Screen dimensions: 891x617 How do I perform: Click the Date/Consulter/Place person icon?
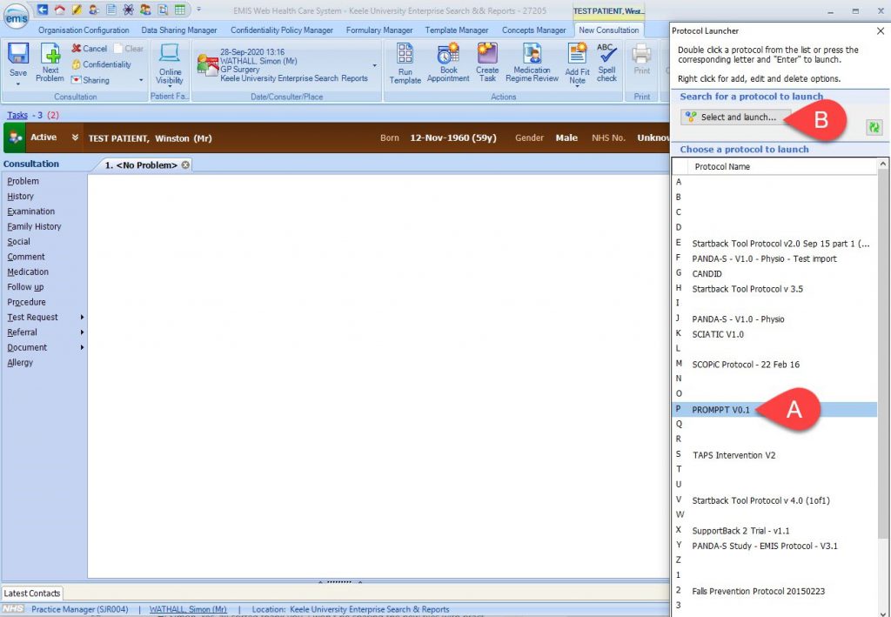click(207, 64)
